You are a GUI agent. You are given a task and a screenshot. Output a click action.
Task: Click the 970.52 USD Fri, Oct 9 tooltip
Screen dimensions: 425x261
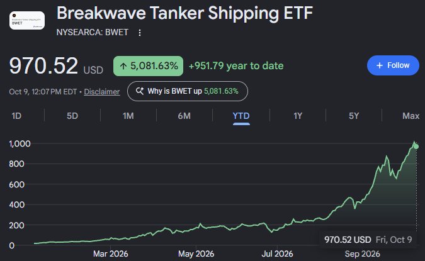(x=368, y=240)
